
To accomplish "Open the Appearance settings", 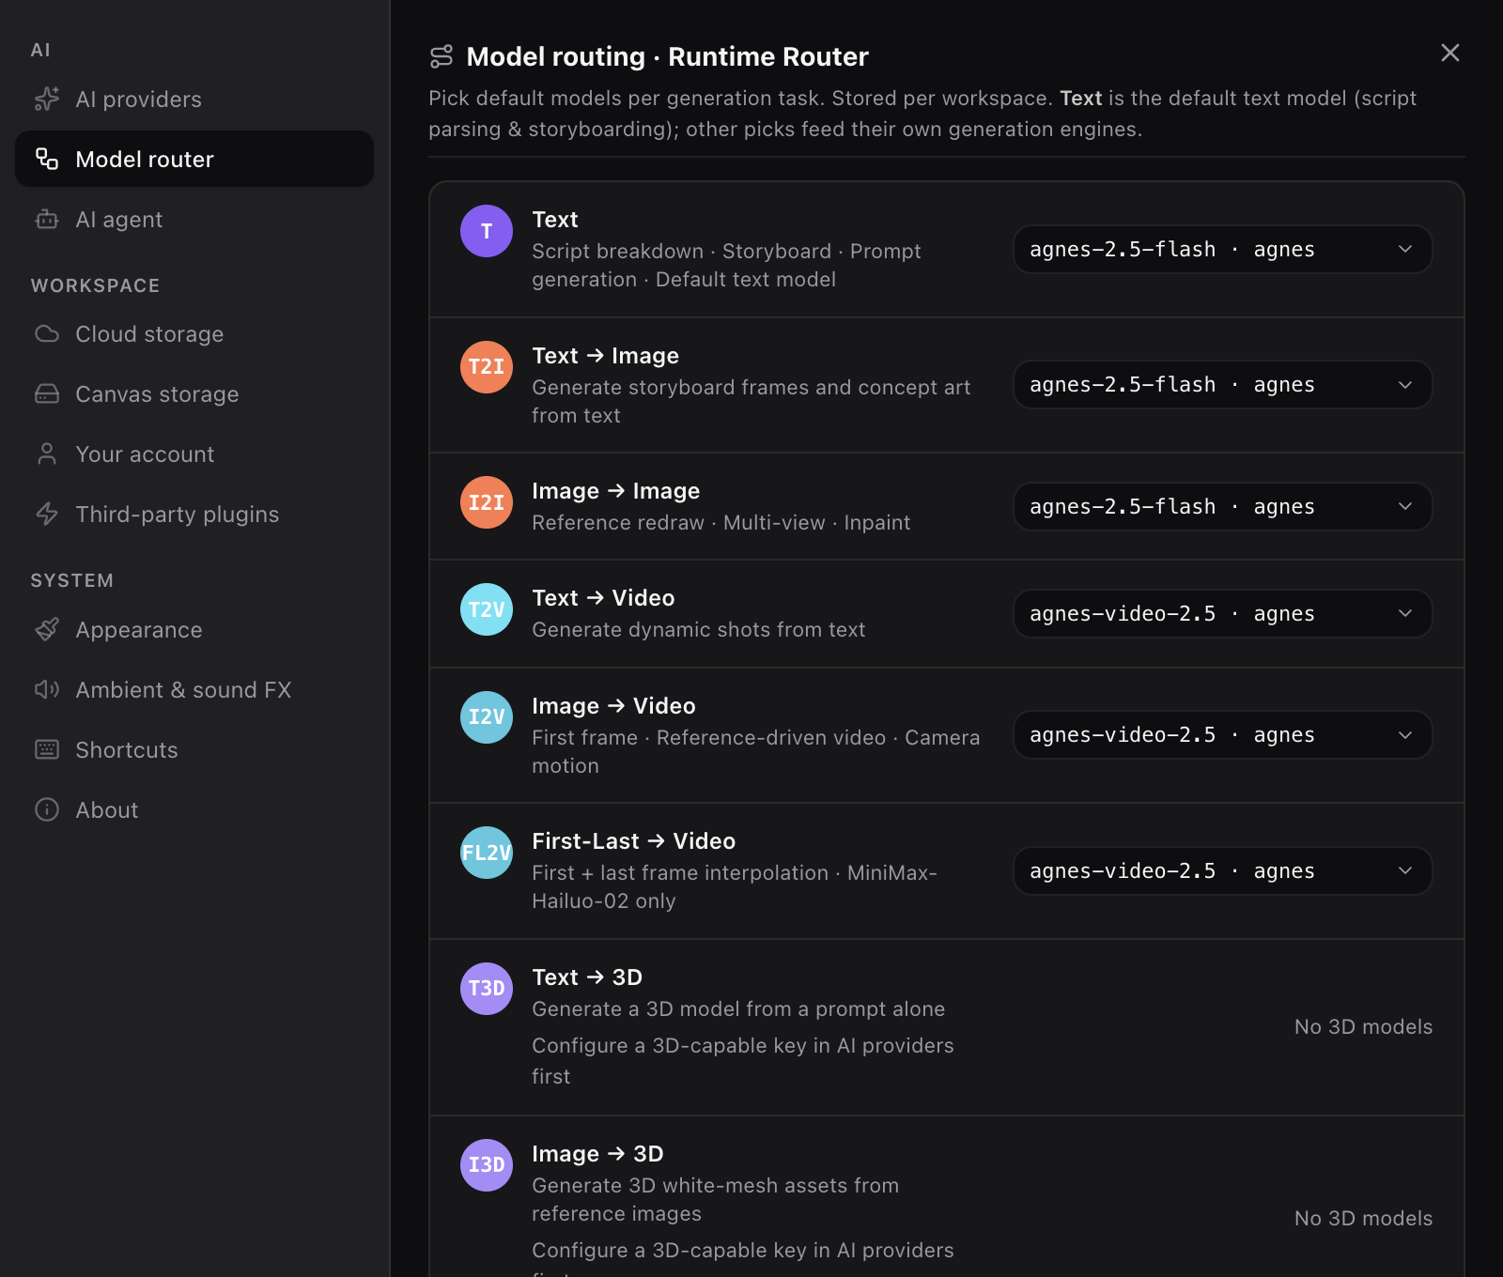I will pyautogui.click(x=194, y=629).
